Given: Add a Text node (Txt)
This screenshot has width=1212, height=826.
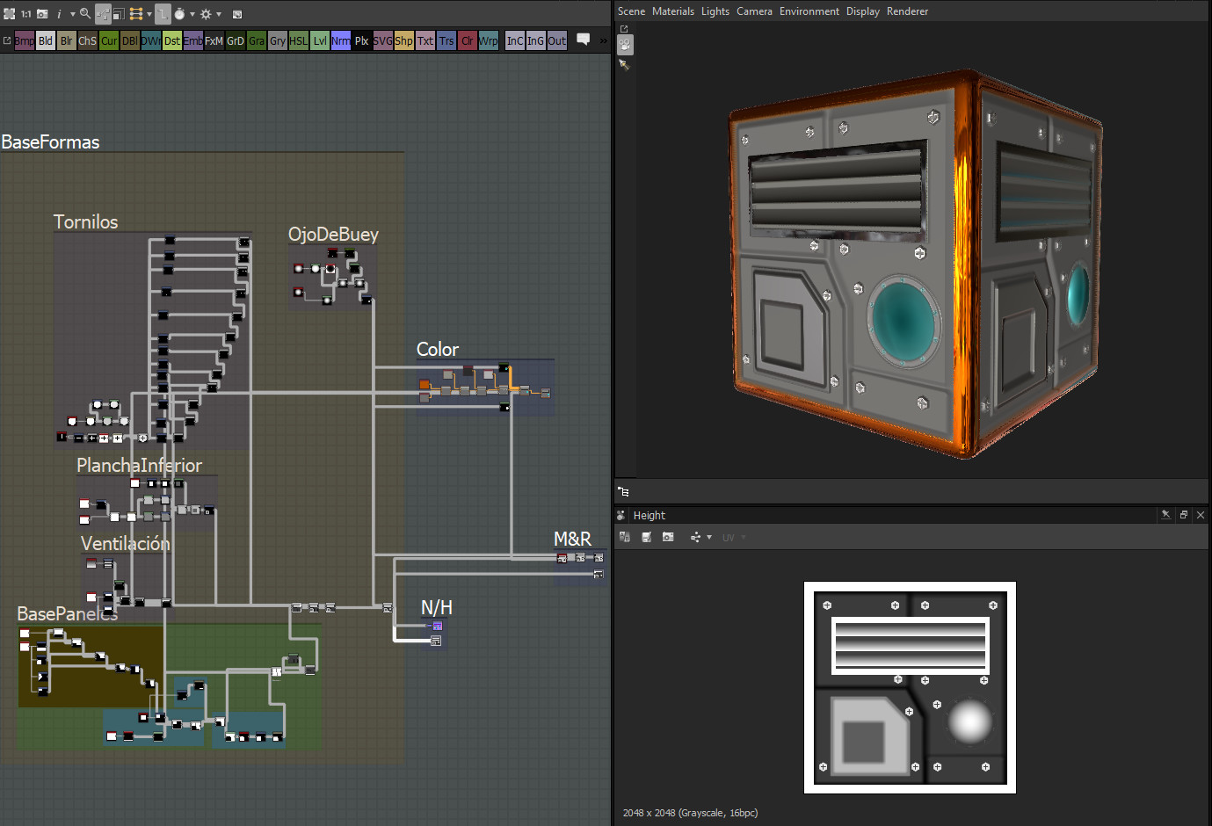Looking at the screenshot, I should [x=425, y=40].
